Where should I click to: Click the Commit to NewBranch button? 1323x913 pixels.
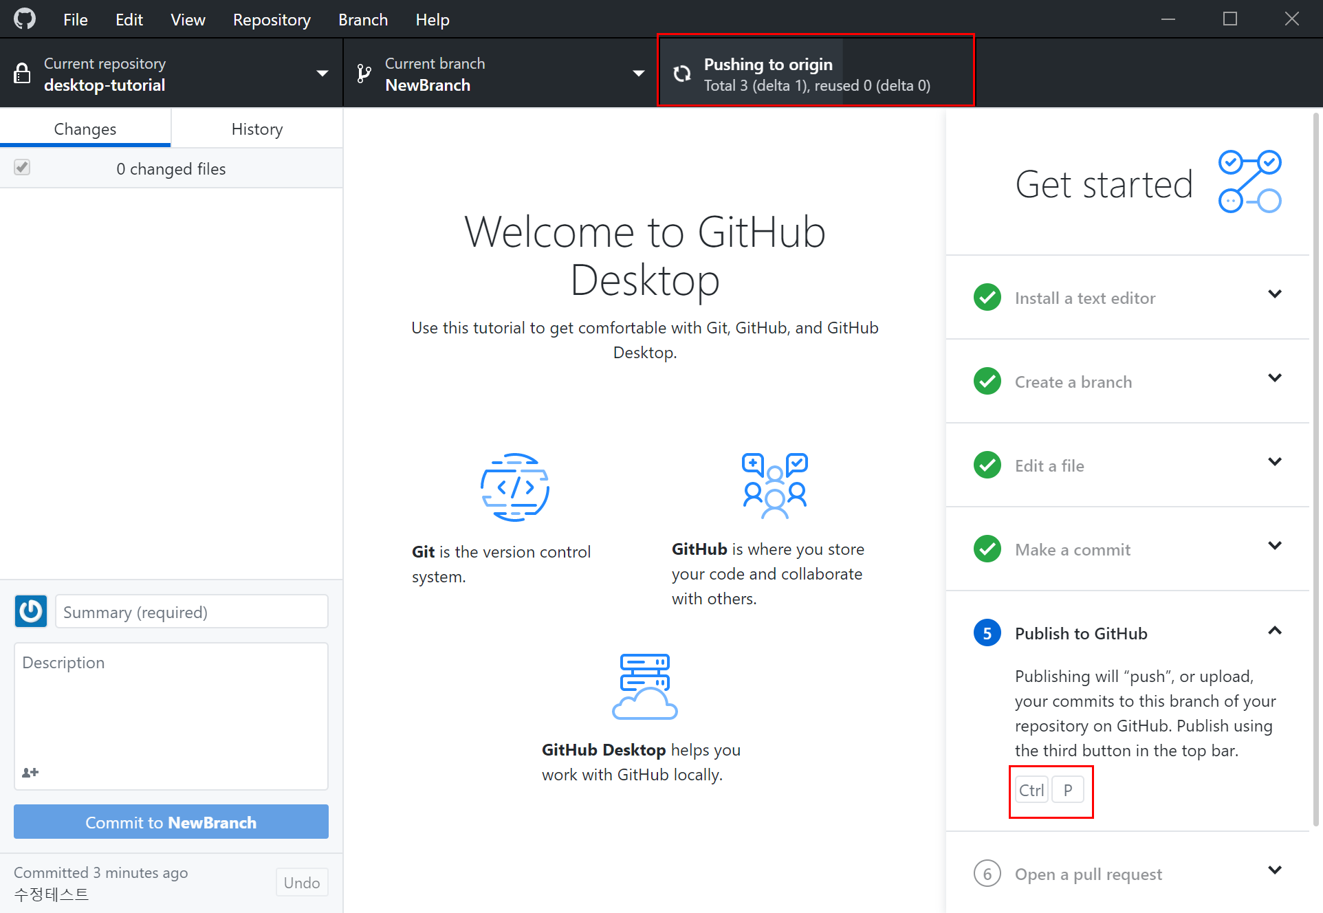[171, 822]
